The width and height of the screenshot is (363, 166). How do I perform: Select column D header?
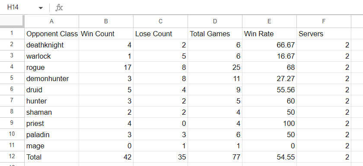(215, 22)
